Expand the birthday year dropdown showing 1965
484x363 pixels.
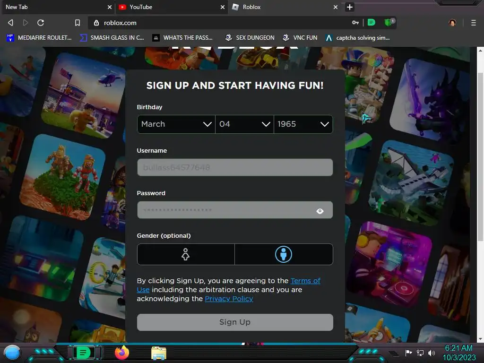[x=303, y=124]
